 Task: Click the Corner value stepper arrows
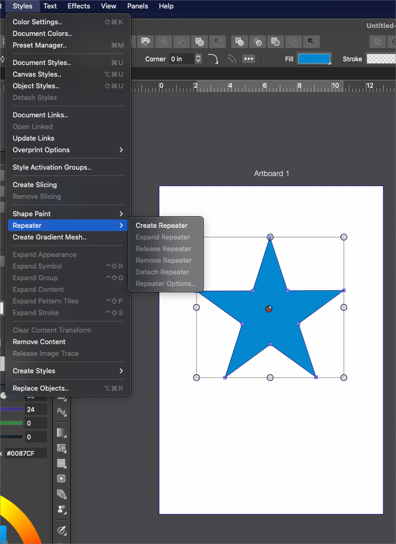(x=199, y=59)
